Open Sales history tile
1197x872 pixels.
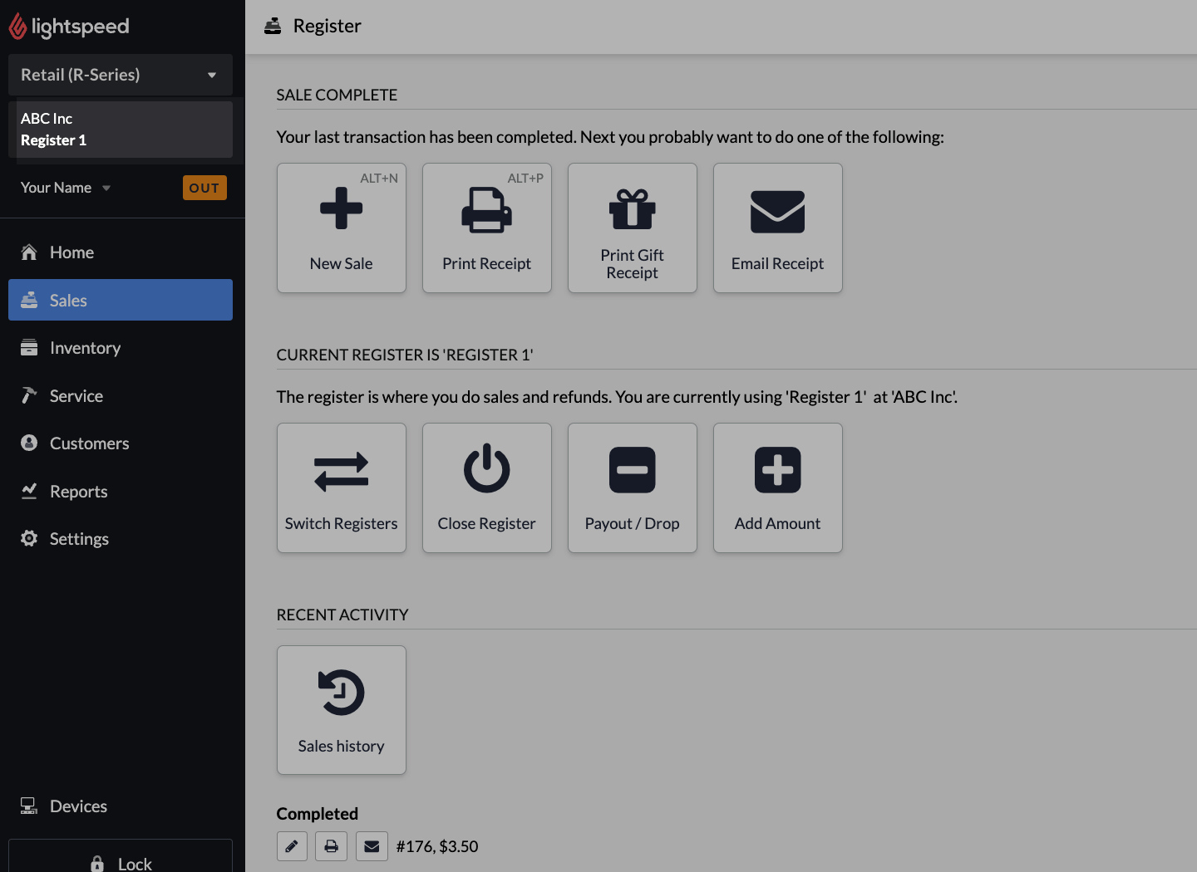(x=341, y=710)
